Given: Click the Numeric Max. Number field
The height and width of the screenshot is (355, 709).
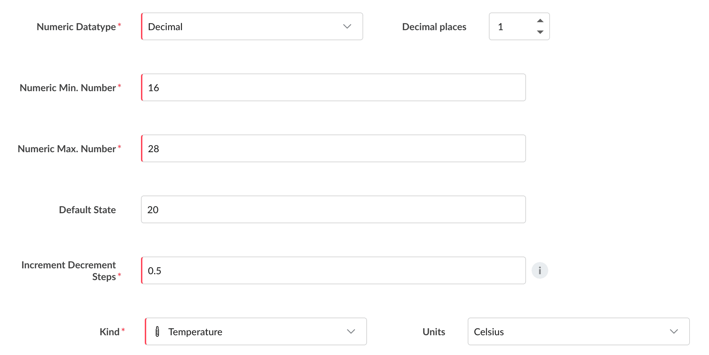Looking at the screenshot, I should tap(333, 148).
